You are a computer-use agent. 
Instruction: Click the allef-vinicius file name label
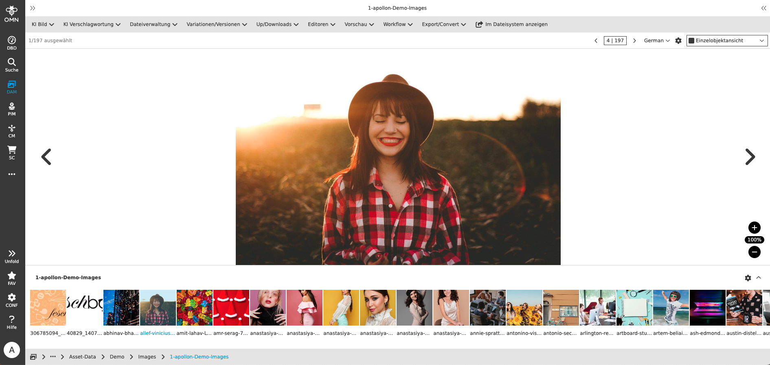coord(158,333)
